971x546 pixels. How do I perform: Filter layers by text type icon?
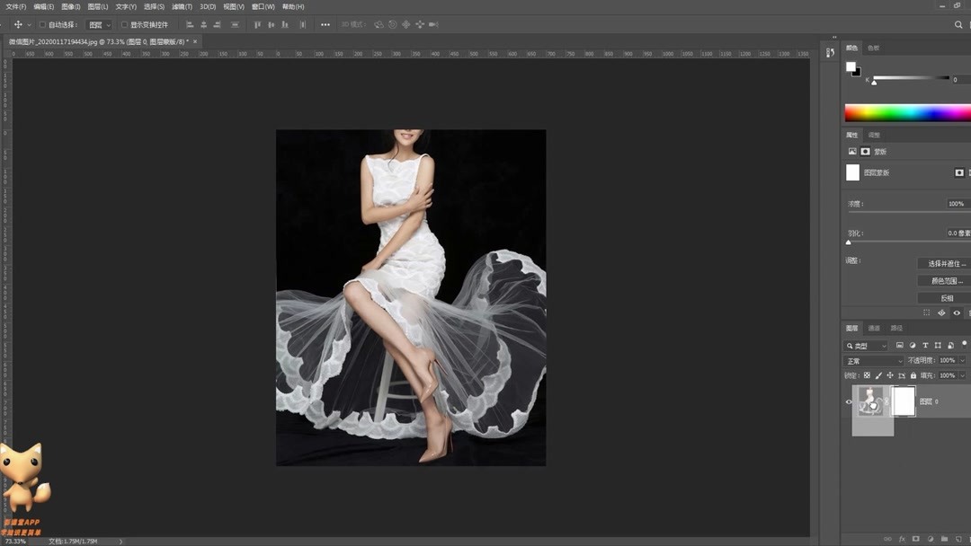pyautogui.click(x=925, y=346)
